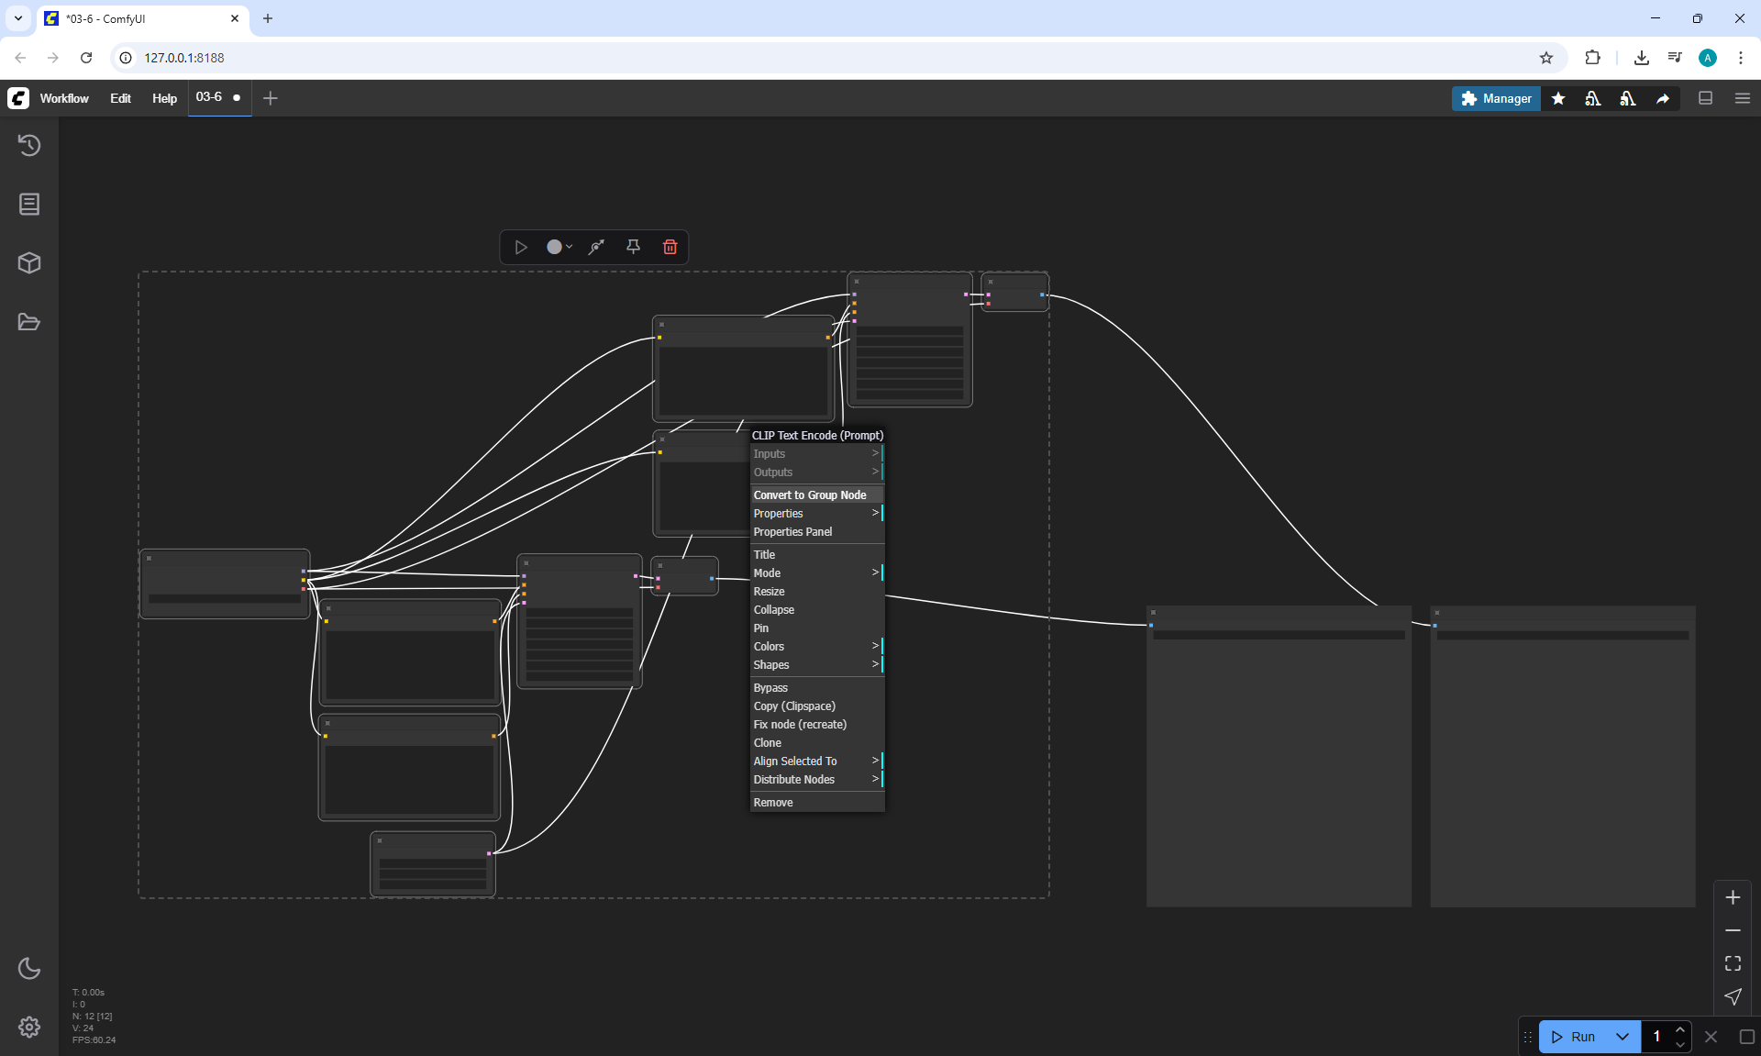Open the queue history sidebar icon
Viewport: 1761px width, 1056px height.
[x=29, y=145]
